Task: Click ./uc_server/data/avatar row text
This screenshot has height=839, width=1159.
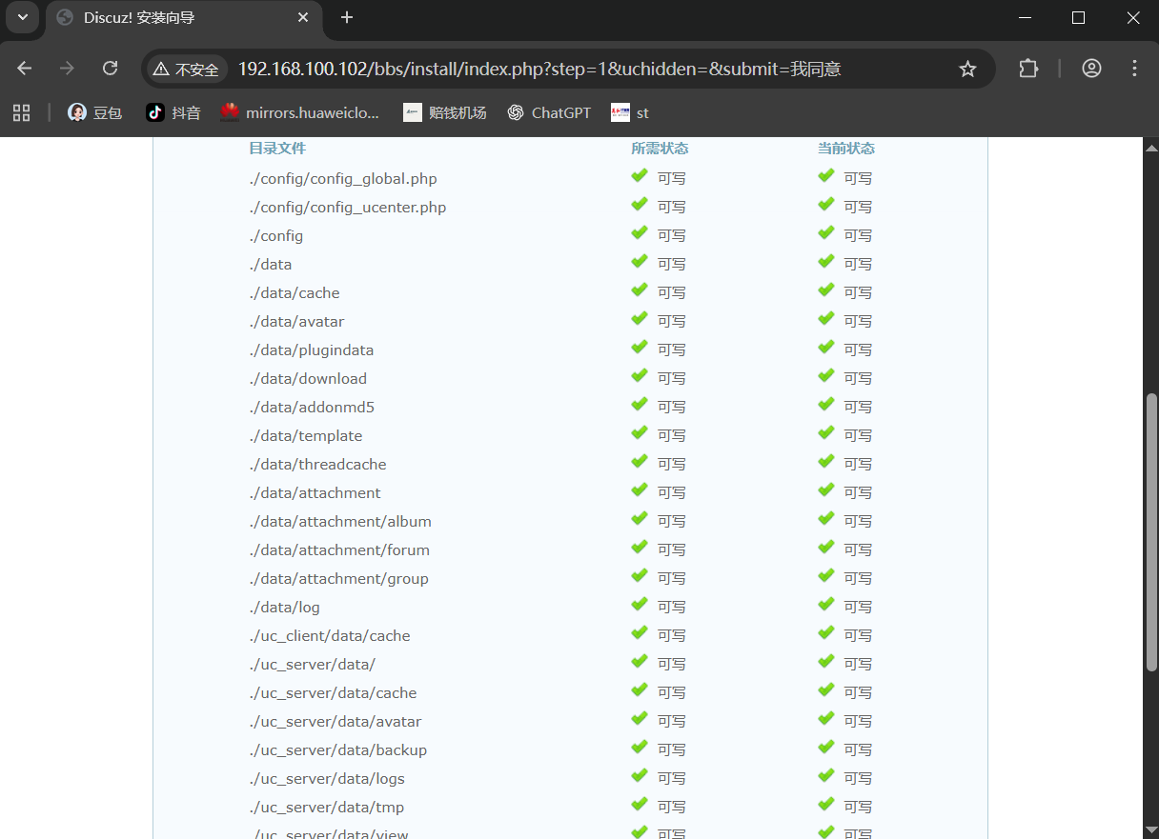Action: pos(335,721)
